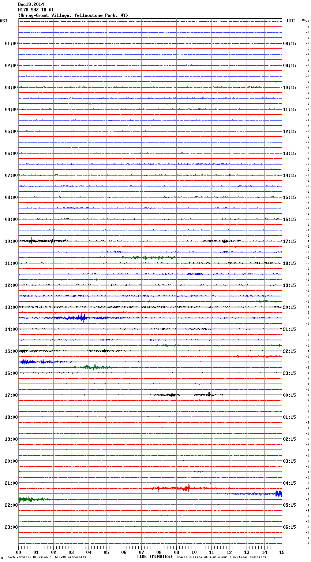
Task: Click the UTC column heading
Action: (x=291, y=21)
